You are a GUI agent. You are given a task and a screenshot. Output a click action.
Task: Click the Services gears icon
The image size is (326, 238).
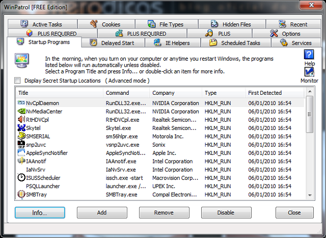284,43
